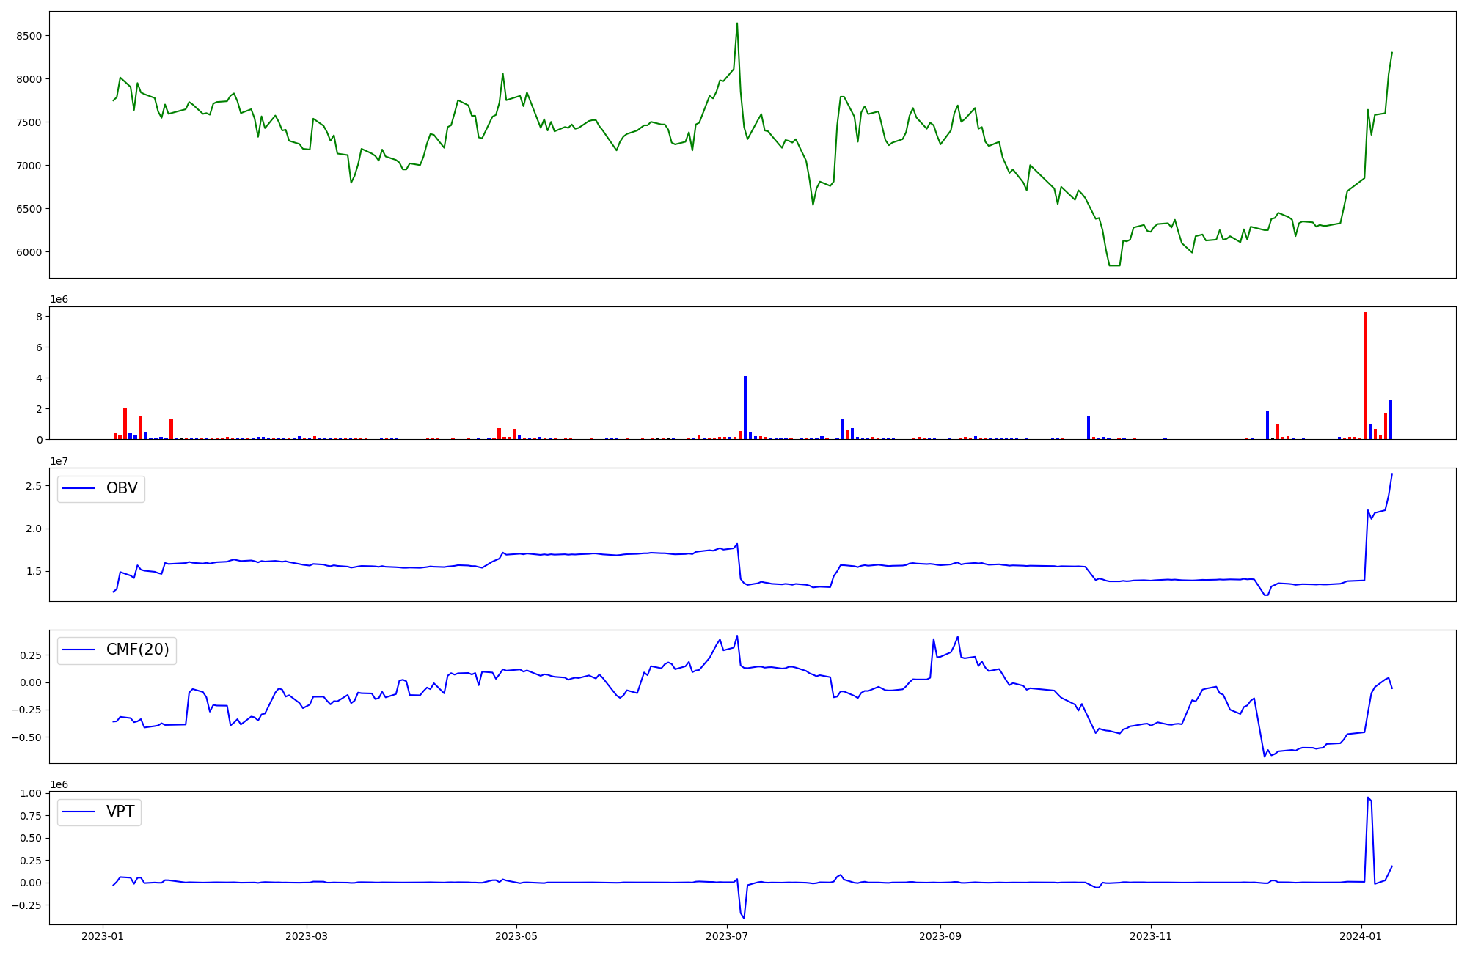Click the CMF(20) legend entry
This screenshot has width=1467, height=953.
pyautogui.click(x=137, y=650)
